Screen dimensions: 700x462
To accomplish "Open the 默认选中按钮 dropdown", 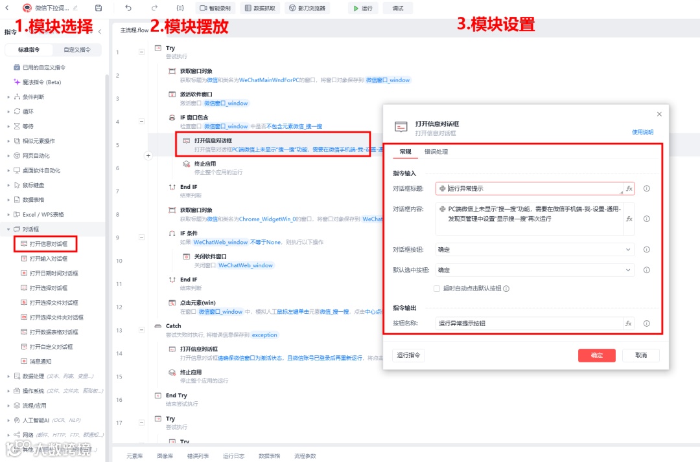I will 535,270.
